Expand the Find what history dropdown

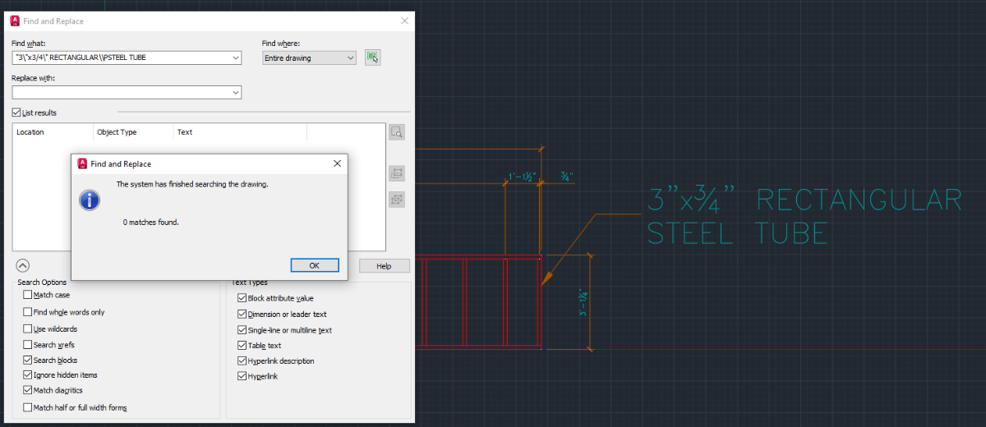click(236, 58)
